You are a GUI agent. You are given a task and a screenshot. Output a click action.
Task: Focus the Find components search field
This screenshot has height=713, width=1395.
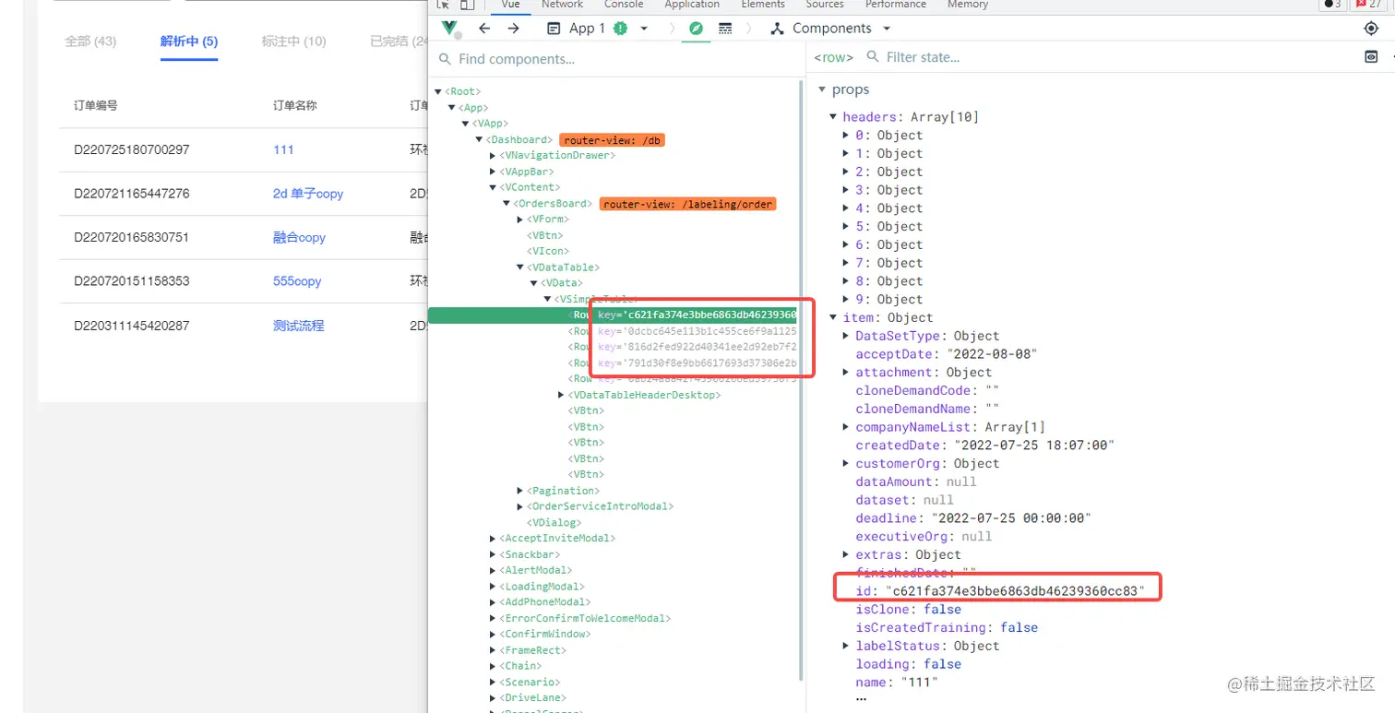coord(616,59)
